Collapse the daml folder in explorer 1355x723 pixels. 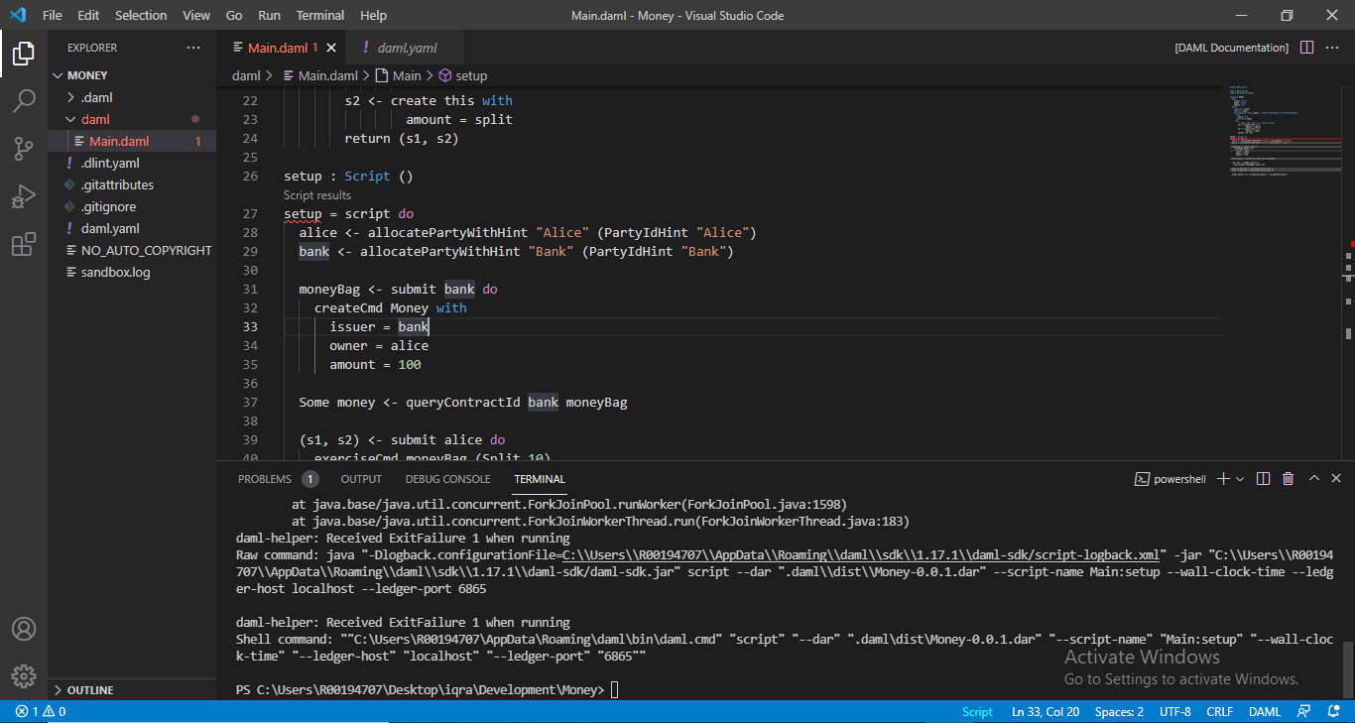(x=95, y=119)
